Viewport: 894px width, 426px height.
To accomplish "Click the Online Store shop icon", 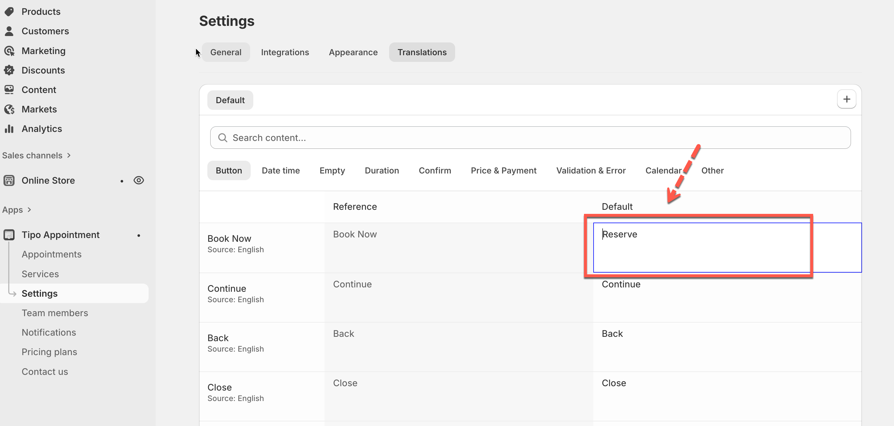I will coord(9,180).
